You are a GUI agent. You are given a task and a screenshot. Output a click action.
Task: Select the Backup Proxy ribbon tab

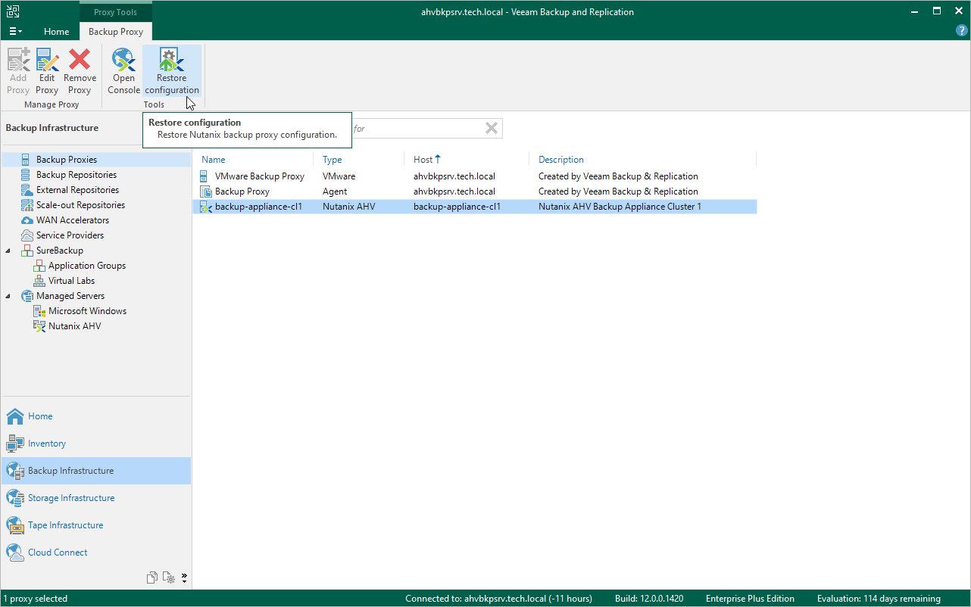pyautogui.click(x=116, y=32)
